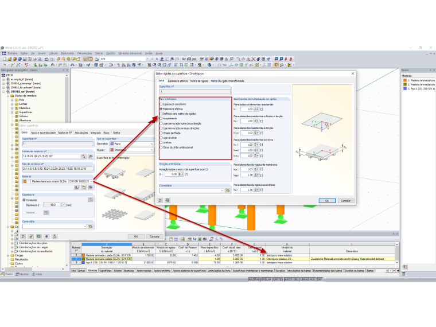This screenshot has width=436, height=327.
Task: Select Constante thickness radio in Editar superfície
Action: [24, 200]
